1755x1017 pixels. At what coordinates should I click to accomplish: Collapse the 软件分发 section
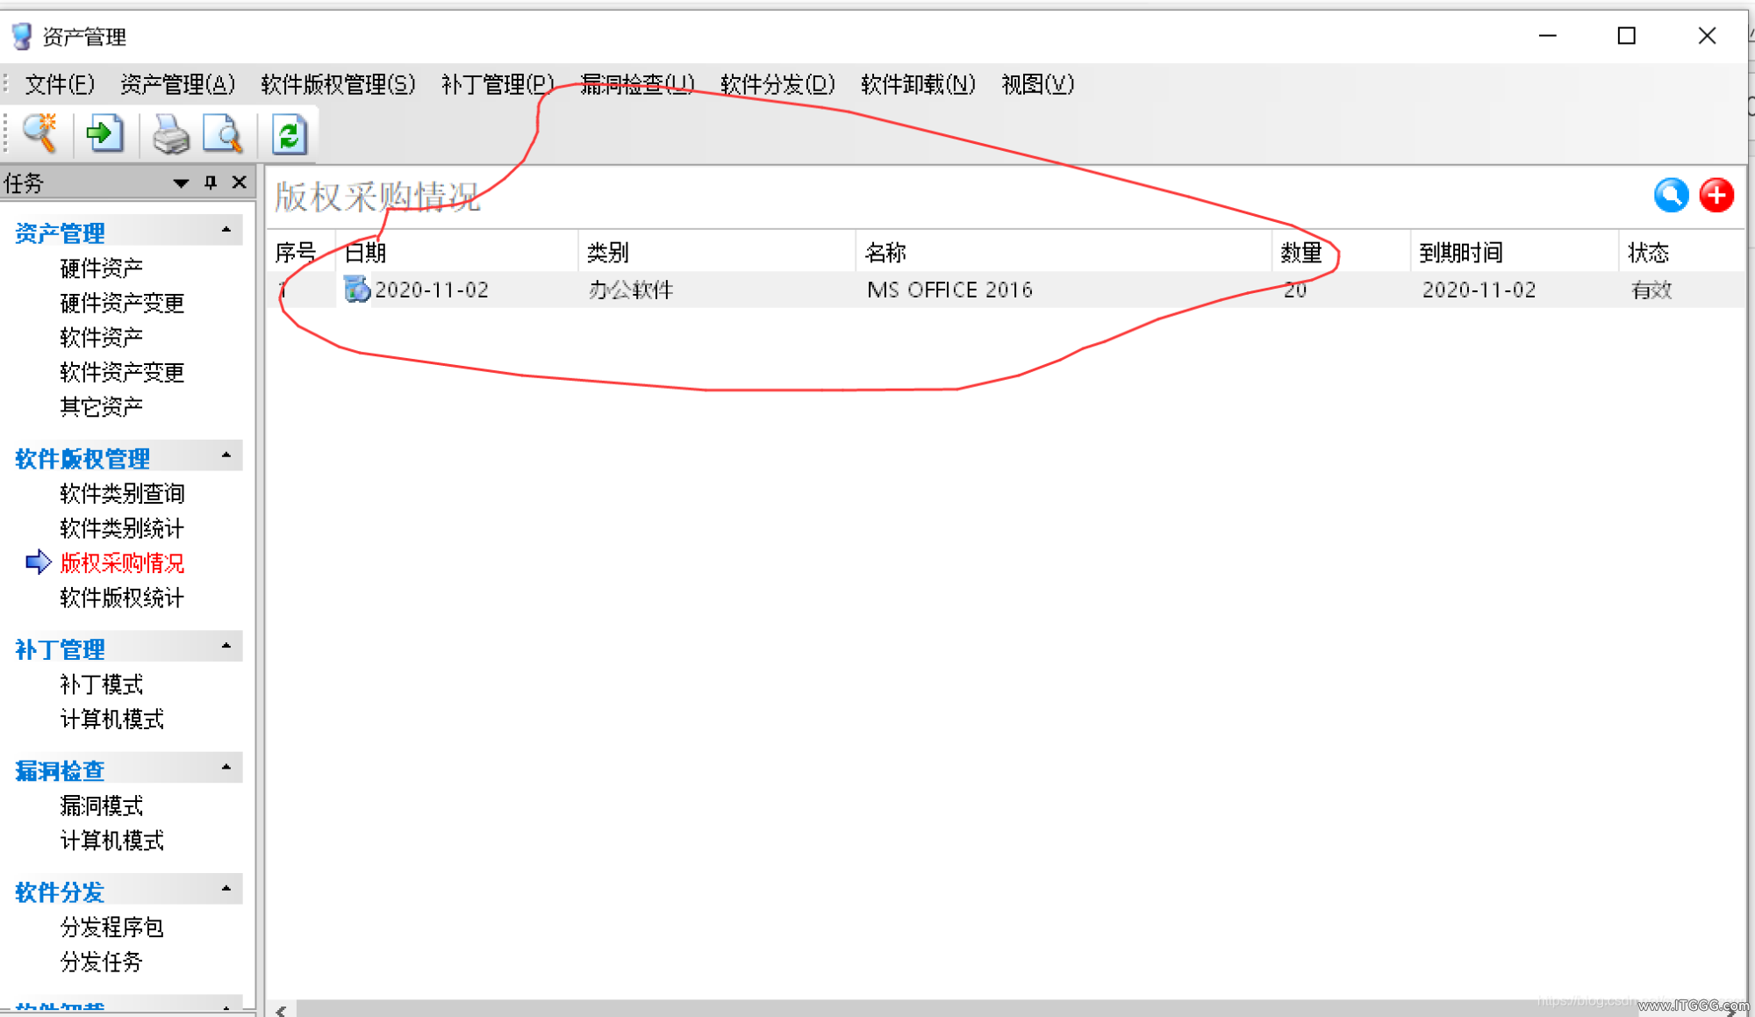tap(226, 889)
